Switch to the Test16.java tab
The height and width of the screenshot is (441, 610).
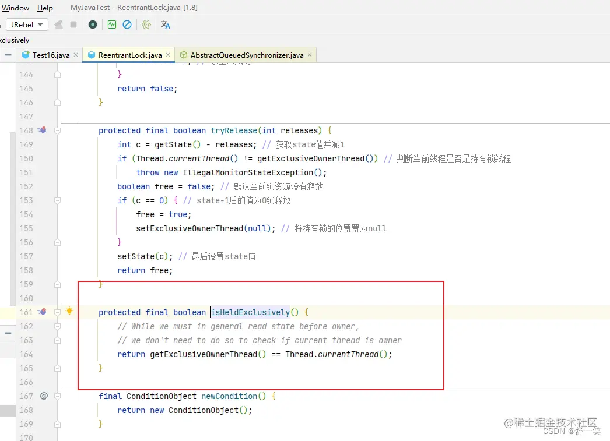(51, 55)
